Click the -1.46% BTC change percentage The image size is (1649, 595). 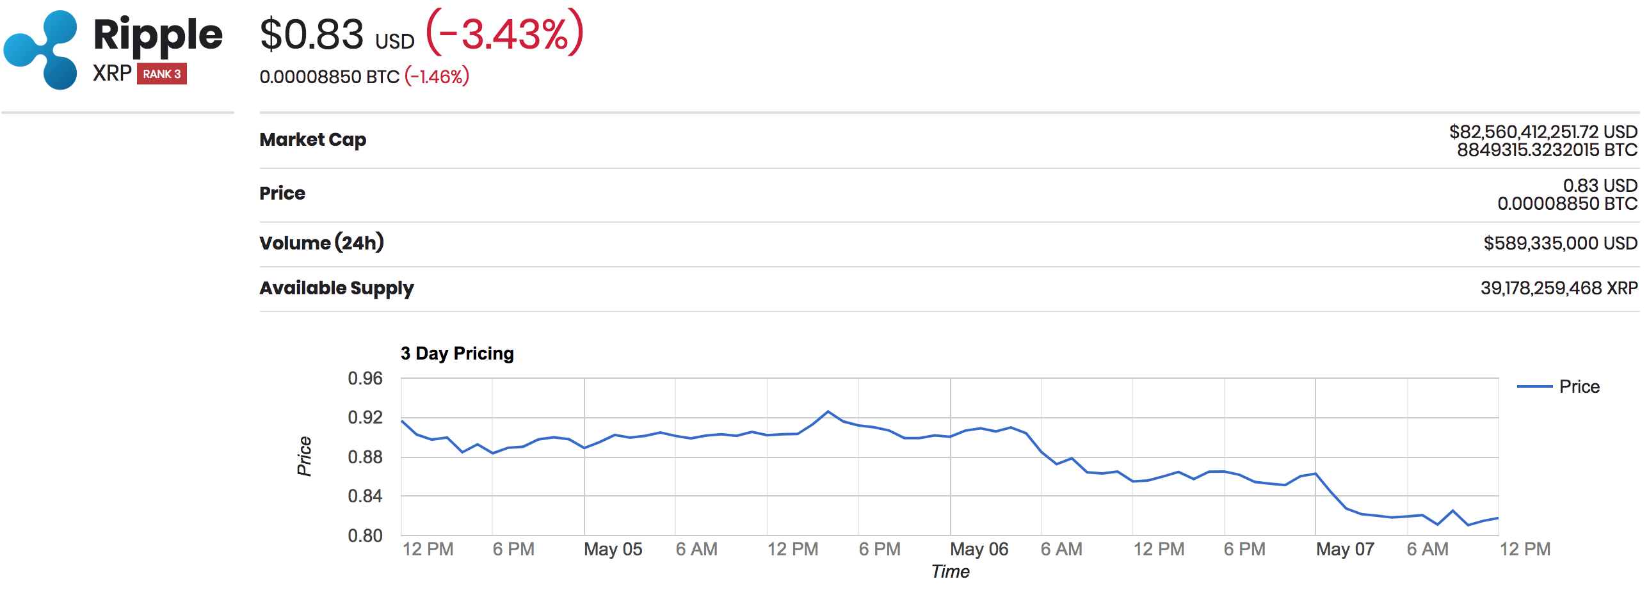pyautogui.click(x=437, y=77)
